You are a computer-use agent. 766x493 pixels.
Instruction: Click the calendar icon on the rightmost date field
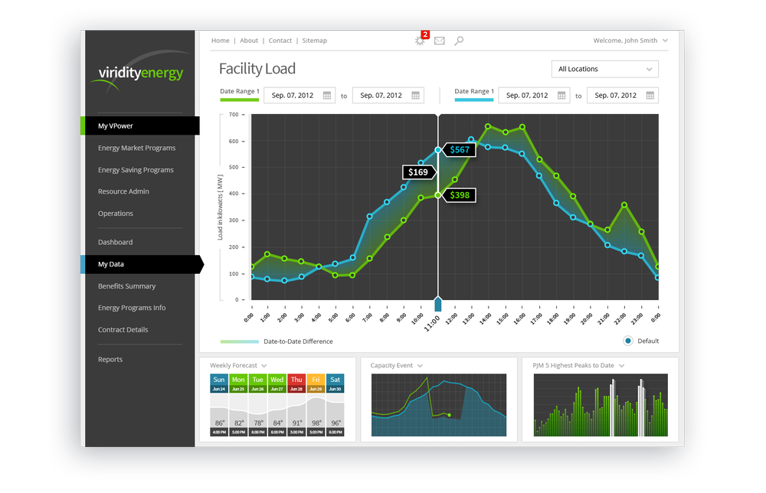point(650,95)
